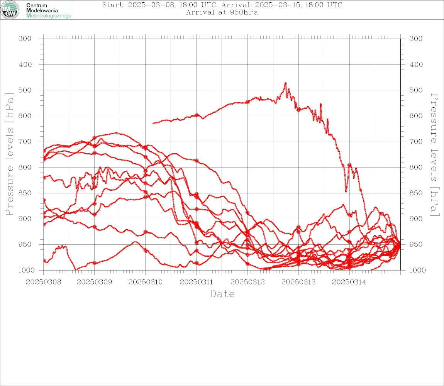This screenshot has width=444, height=386.
Task: Click the left-axis 400 tick label
Action: pos(25,64)
